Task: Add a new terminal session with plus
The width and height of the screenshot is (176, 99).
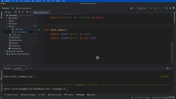Action: [x=27, y=68]
